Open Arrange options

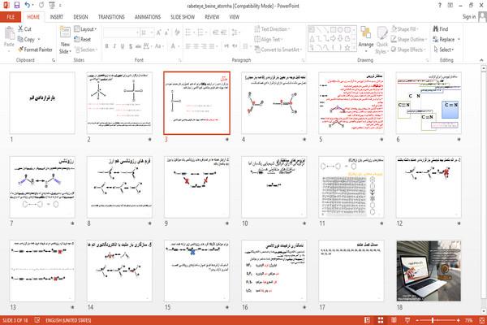pos(366,38)
